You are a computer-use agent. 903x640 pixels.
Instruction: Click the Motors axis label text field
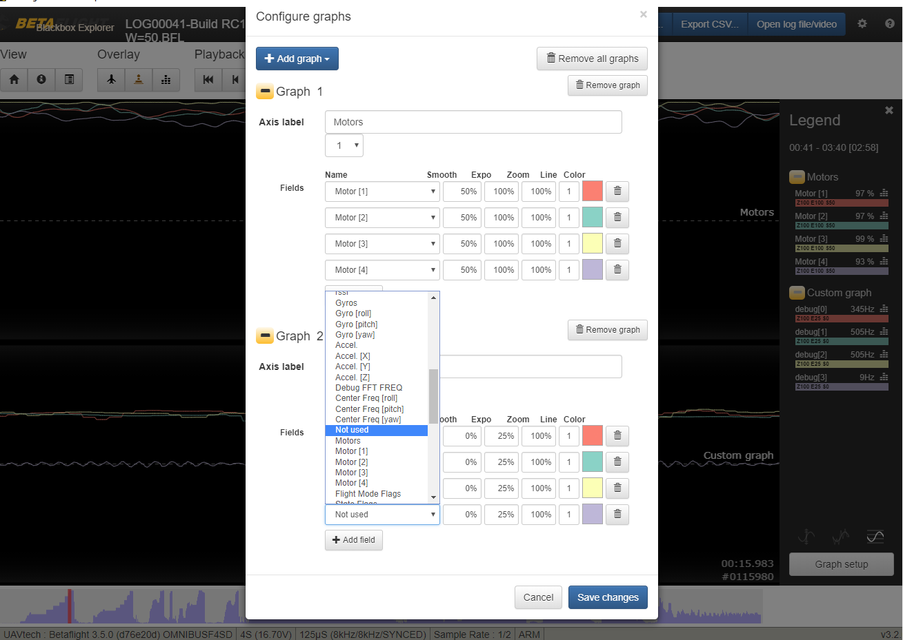473,122
